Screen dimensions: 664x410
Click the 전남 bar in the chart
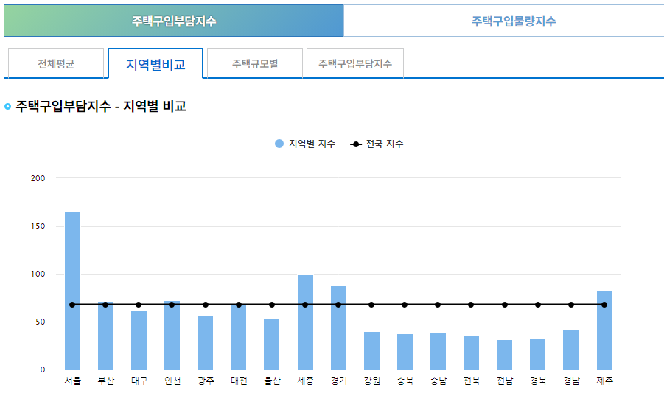click(504, 355)
